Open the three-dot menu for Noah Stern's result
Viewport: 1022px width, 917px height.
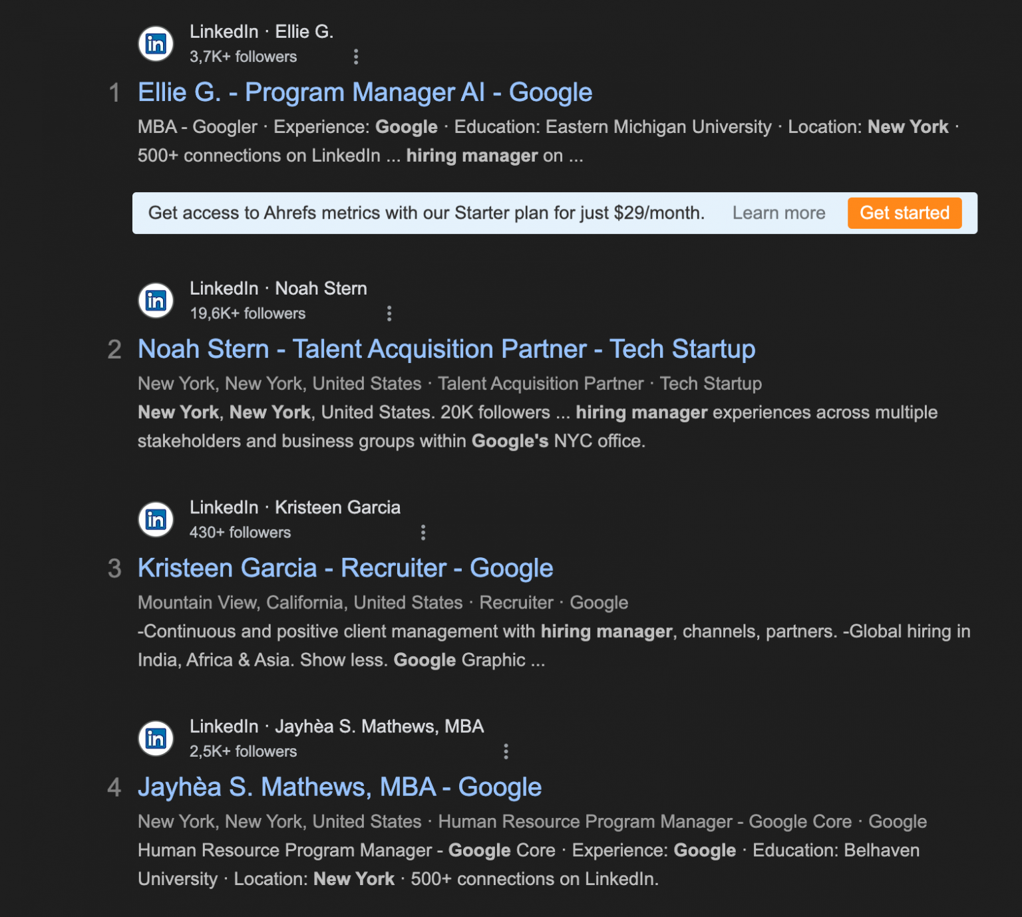389,313
